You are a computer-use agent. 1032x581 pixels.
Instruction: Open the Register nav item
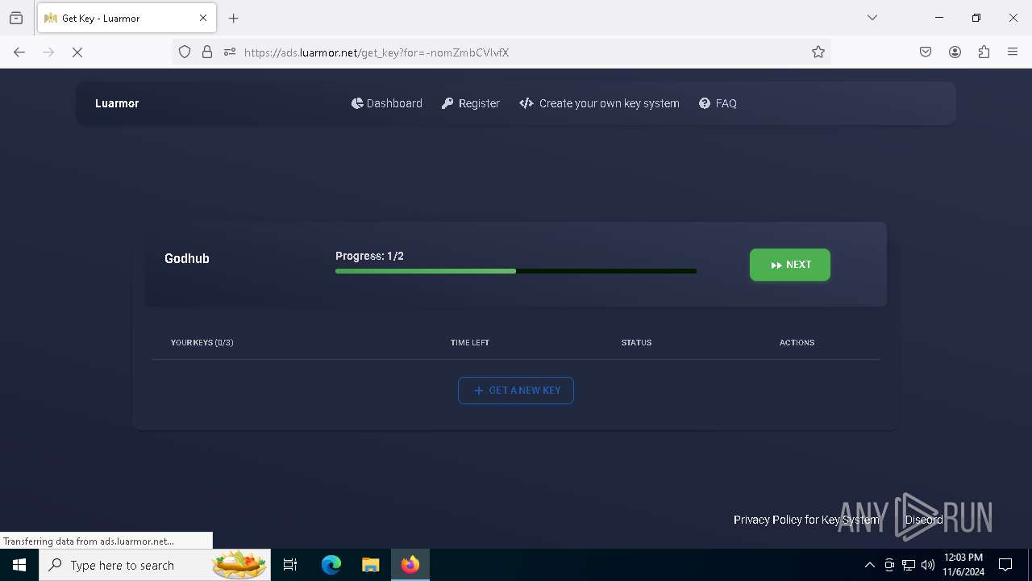(x=471, y=103)
